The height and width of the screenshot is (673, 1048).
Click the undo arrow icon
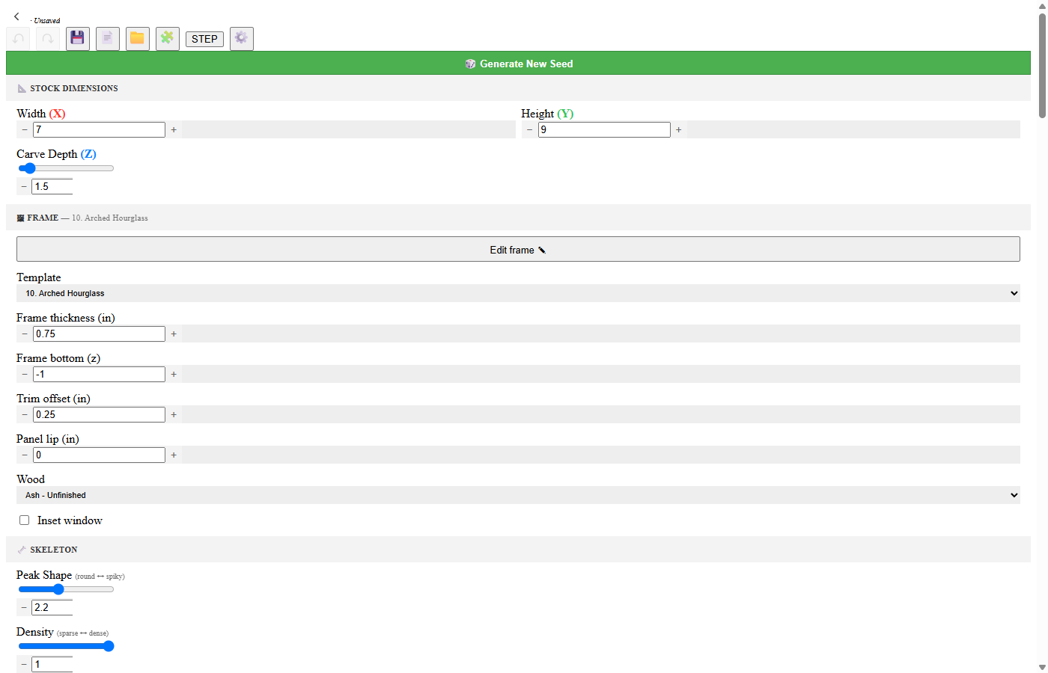[x=18, y=38]
